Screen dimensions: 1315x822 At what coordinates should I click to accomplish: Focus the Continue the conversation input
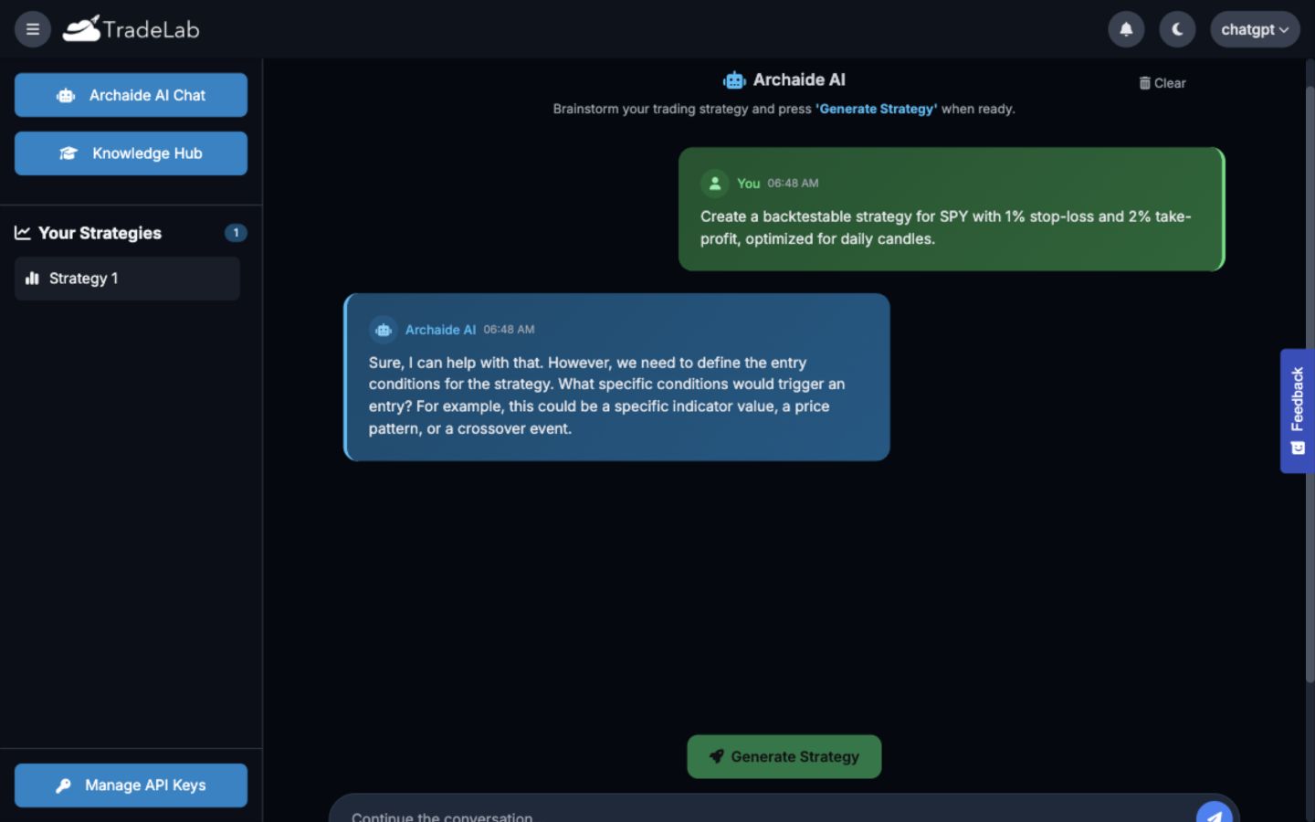click(763, 812)
